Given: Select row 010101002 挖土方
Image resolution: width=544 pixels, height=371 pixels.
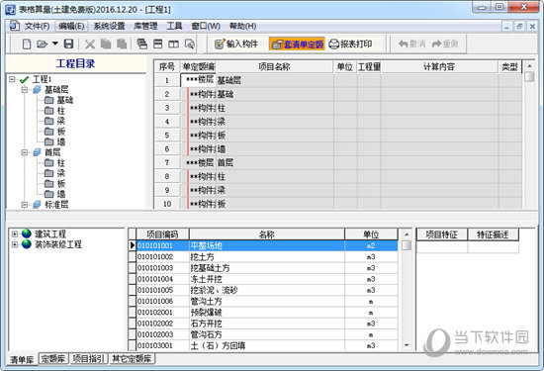Looking at the screenshot, I should pos(267,257).
